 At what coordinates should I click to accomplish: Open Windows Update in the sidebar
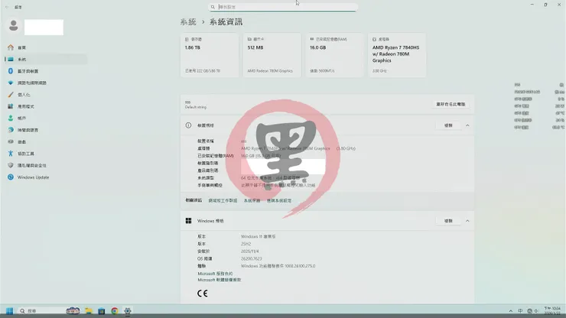33,177
